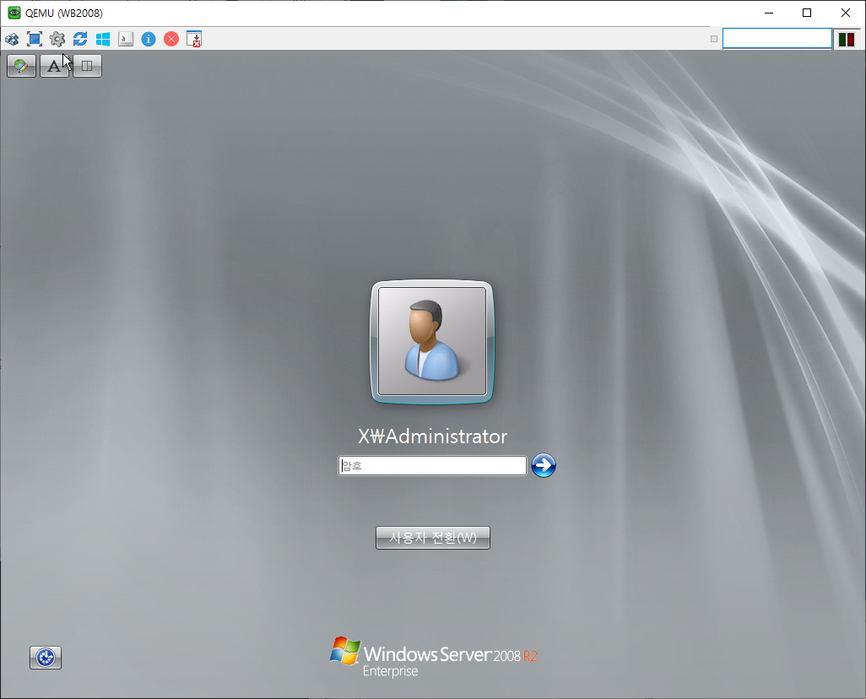Click the window with red X icon

click(x=194, y=39)
